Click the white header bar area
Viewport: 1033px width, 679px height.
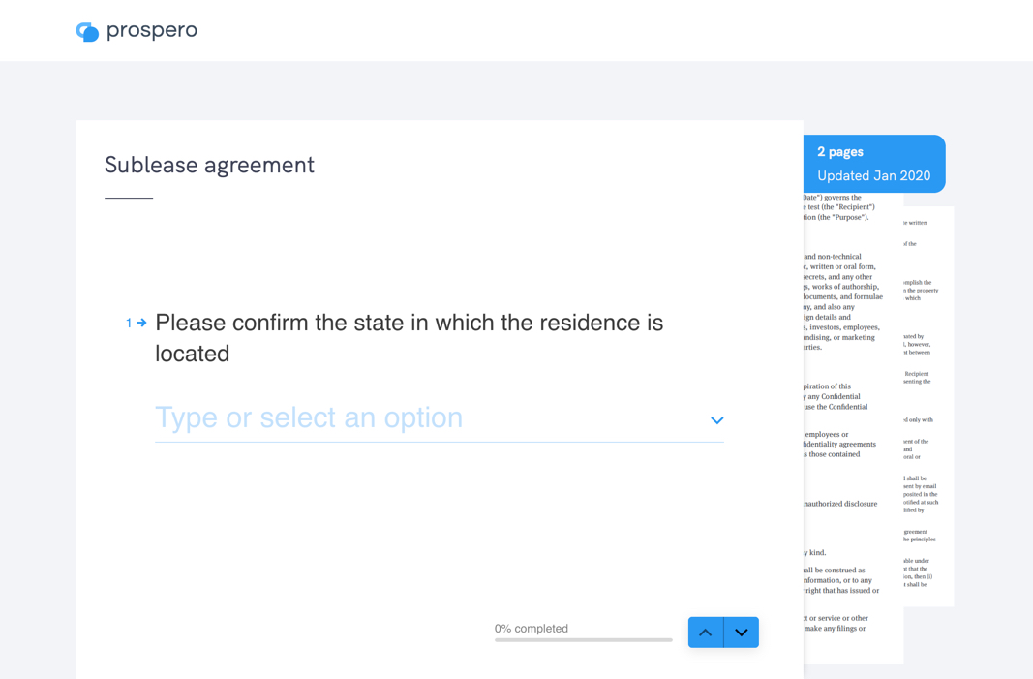click(x=581, y=31)
